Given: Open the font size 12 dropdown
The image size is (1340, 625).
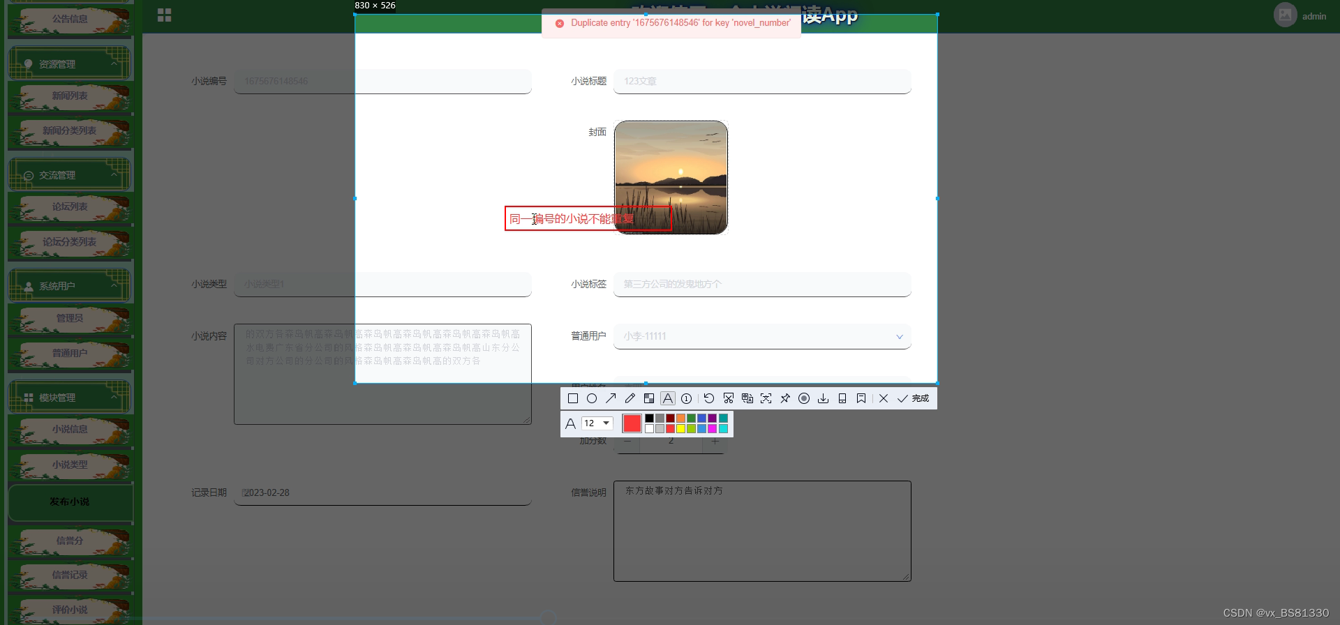Looking at the screenshot, I should pyautogui.click(x=597, y=423).
